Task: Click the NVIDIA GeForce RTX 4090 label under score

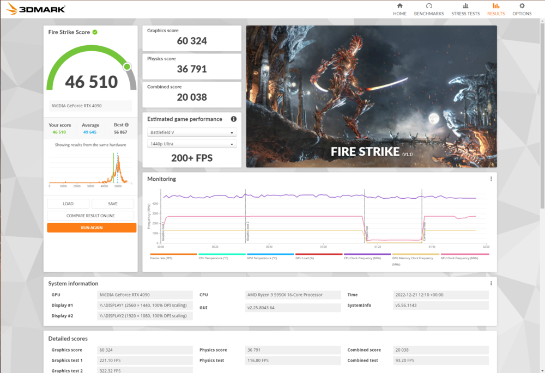Action: 90,106
